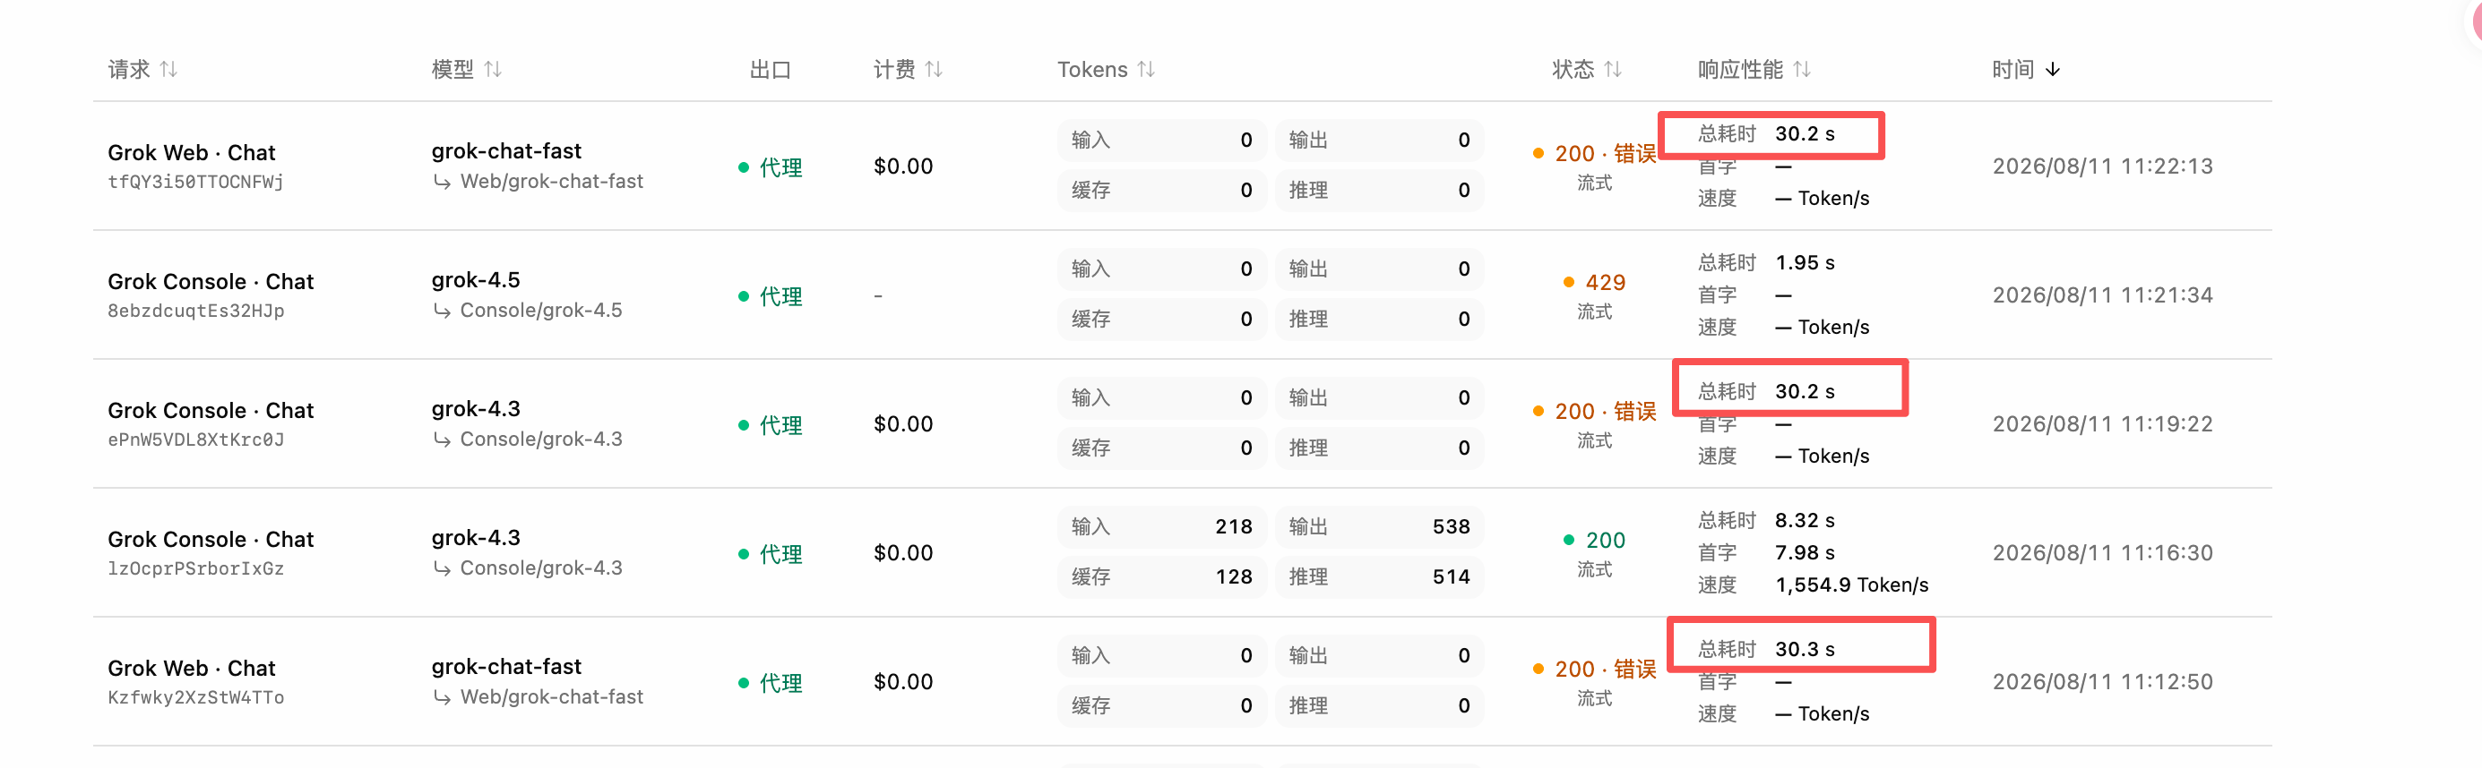Click model name grok-4.5

point(476,280)
